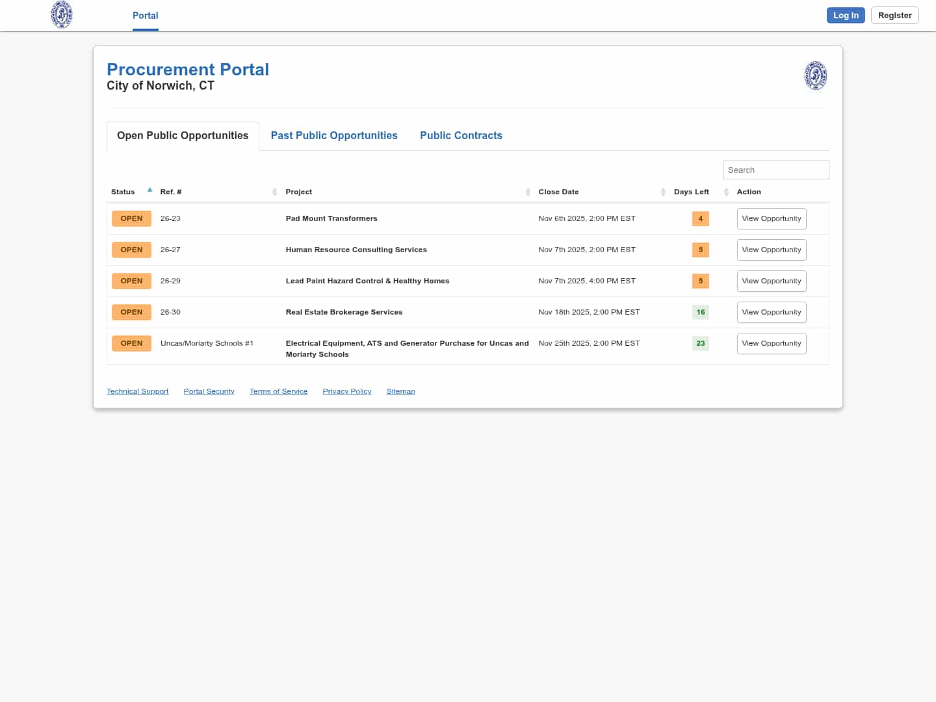Click the city seal logo in top navbar
The width and height of the screenshot is (936, 702).
coord(62,15)
